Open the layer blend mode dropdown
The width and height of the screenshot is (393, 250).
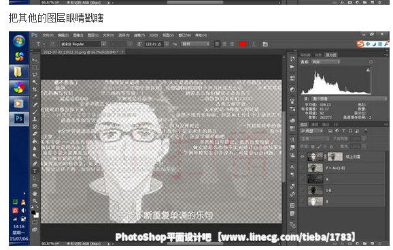(x=315, y=138)
